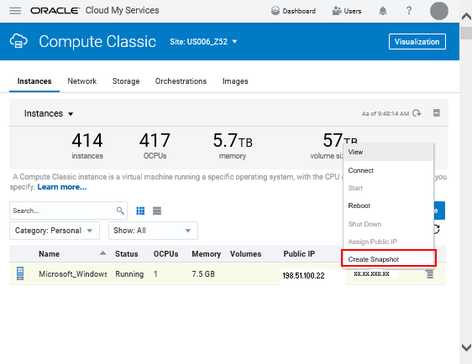Switch to list view
Screen dimensions: 472x364
coord(157,211)
